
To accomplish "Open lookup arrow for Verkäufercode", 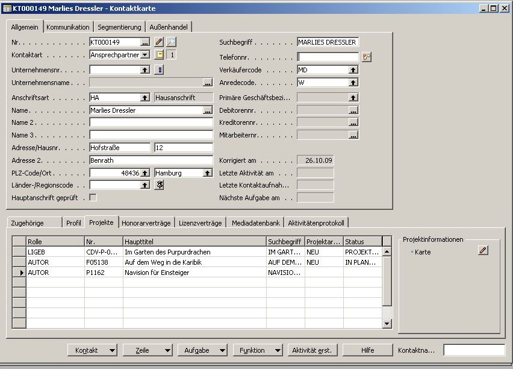I will click(x=353, y=70).
